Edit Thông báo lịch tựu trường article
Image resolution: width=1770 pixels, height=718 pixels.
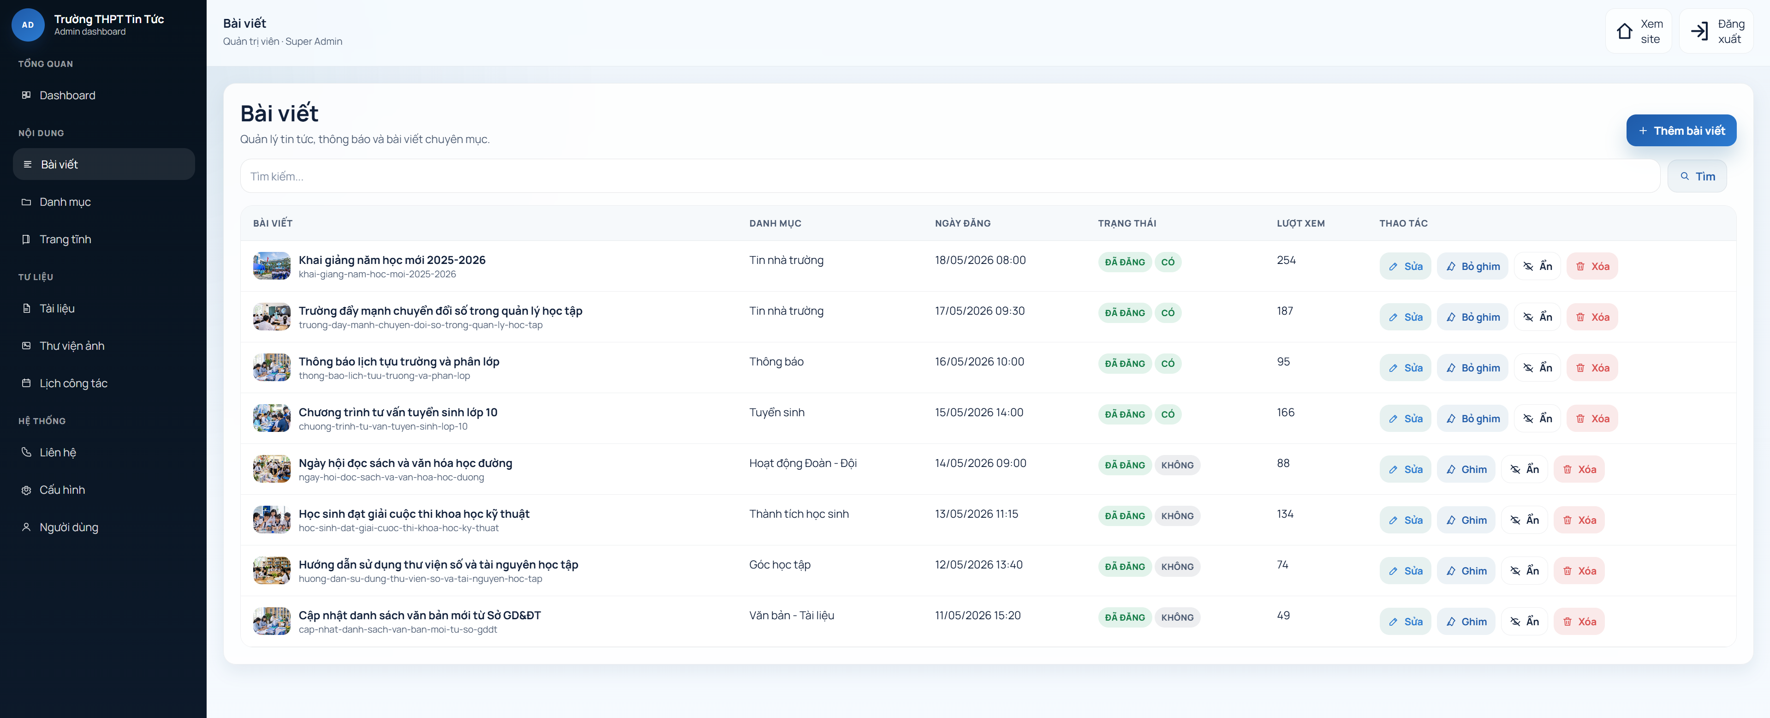pos(1405,368)
